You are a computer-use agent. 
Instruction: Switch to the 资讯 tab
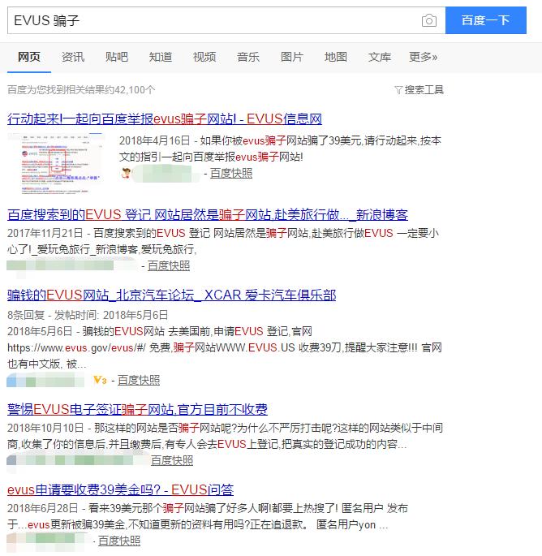73,57
